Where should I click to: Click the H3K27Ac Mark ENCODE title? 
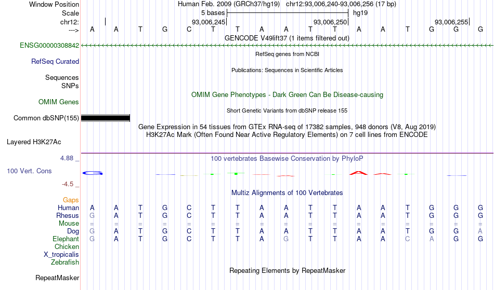[287, 135]
